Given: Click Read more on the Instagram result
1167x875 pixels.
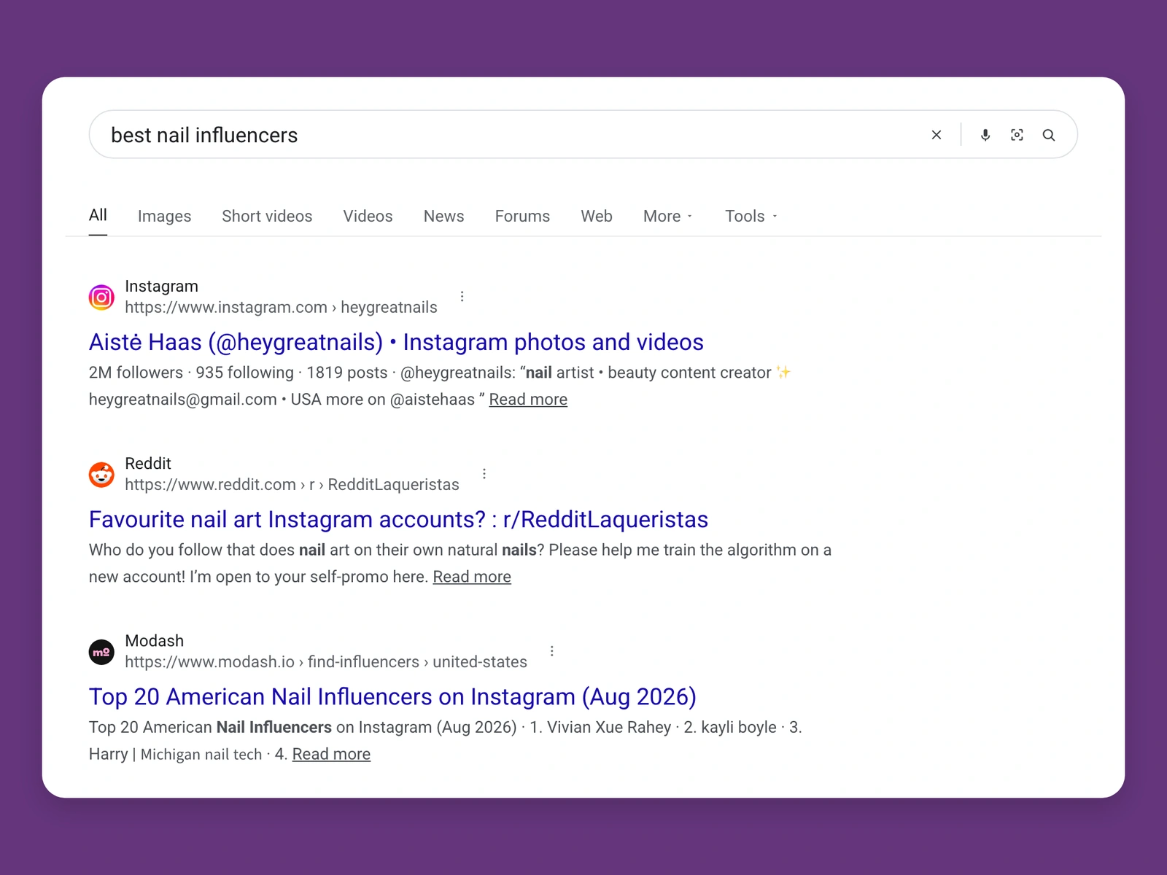Looking at the screenshot, I should tap(528, 400).
